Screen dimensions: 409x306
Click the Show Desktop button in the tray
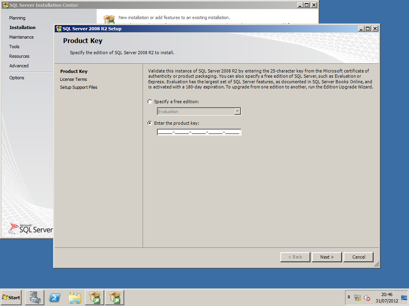tap(404, 297)
